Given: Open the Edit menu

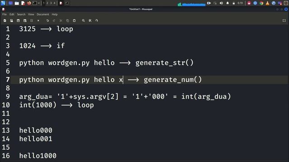Looking at the screenshot, I should click(x=12, y=14).
